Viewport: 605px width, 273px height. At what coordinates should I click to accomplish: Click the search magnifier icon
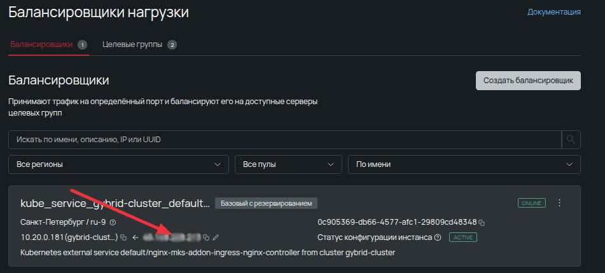571,139
